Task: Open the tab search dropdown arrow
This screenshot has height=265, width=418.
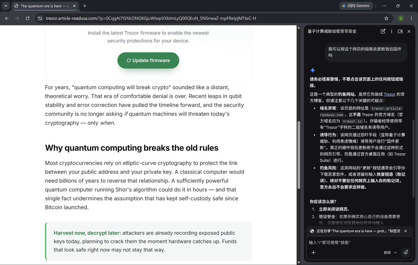Action: [x=6, y=6]
